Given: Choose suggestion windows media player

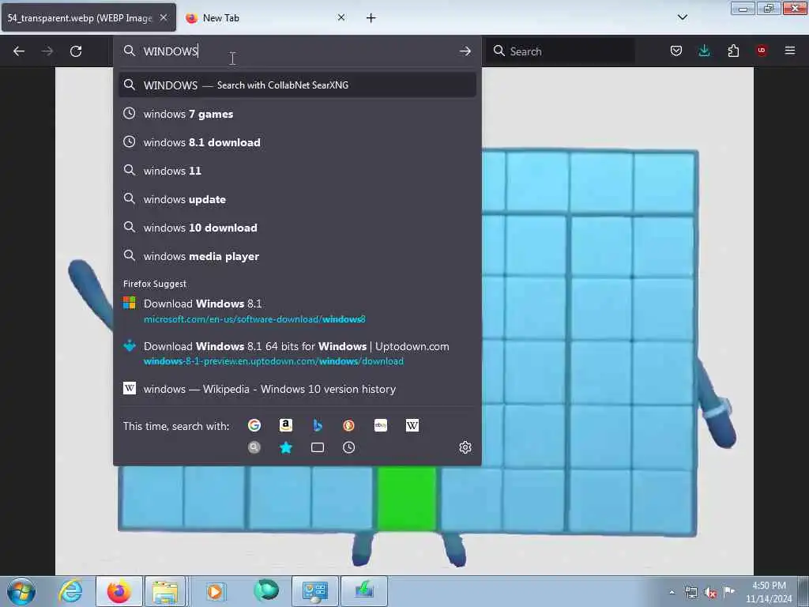Looking at the screenshot, I should [x=298, y=256].
